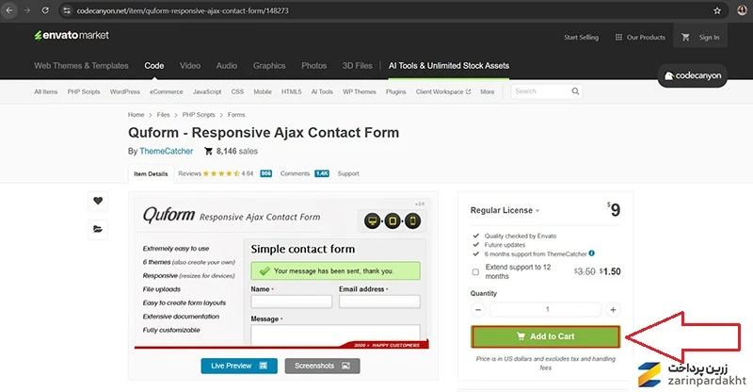This screenshot has height=392, width=753.
Task: Click the browser forward arrow
Action: [27, 10]
